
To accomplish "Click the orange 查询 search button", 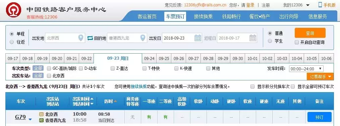I will click(310, 33).
